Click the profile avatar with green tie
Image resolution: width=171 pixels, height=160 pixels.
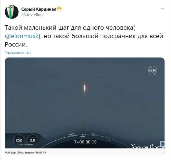pyautogui.click(x=12, y=12)
